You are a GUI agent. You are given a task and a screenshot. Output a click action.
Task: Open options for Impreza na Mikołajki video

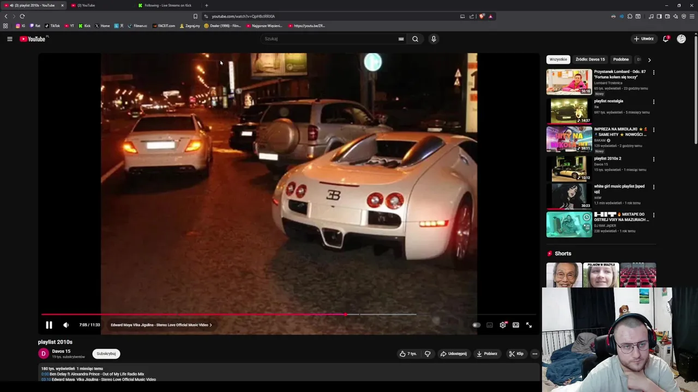pos(653,130)
